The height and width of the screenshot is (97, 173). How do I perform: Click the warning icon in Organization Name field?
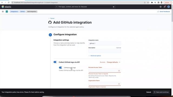pyautogui.click(x=119, y=84)
